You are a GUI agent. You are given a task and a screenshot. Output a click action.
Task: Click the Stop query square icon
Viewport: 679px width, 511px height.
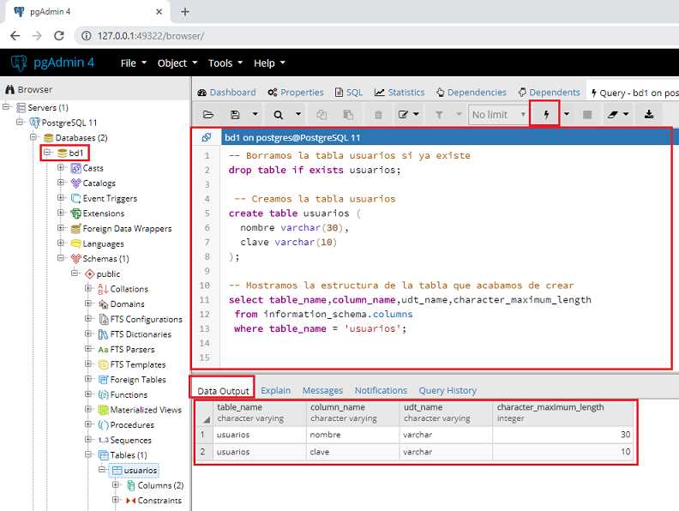(x=587, y=115)
